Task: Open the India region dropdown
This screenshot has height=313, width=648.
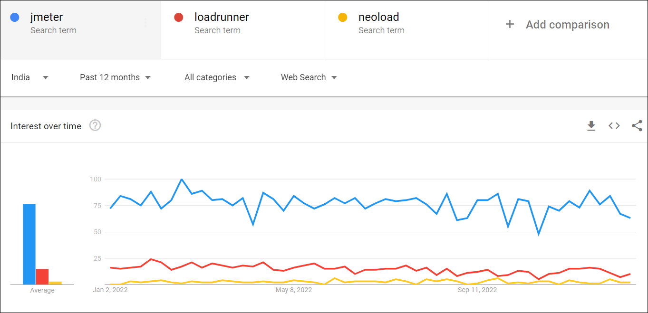Action: [x=30, y=77]
